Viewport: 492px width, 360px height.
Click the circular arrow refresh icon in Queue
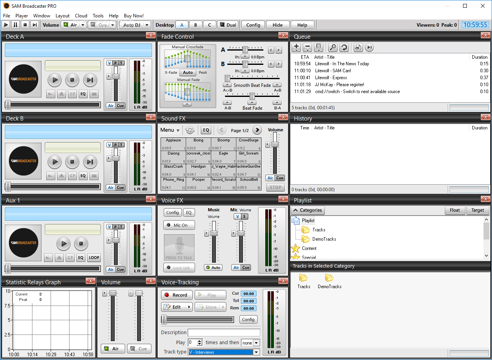click(x=344, y=48)
